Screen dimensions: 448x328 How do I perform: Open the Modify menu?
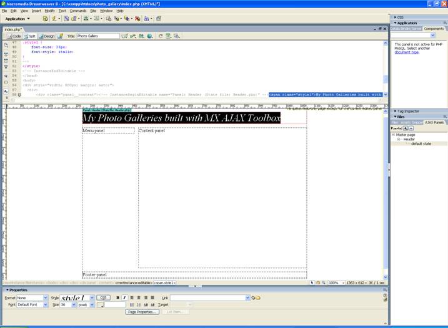tap(49, 11)
